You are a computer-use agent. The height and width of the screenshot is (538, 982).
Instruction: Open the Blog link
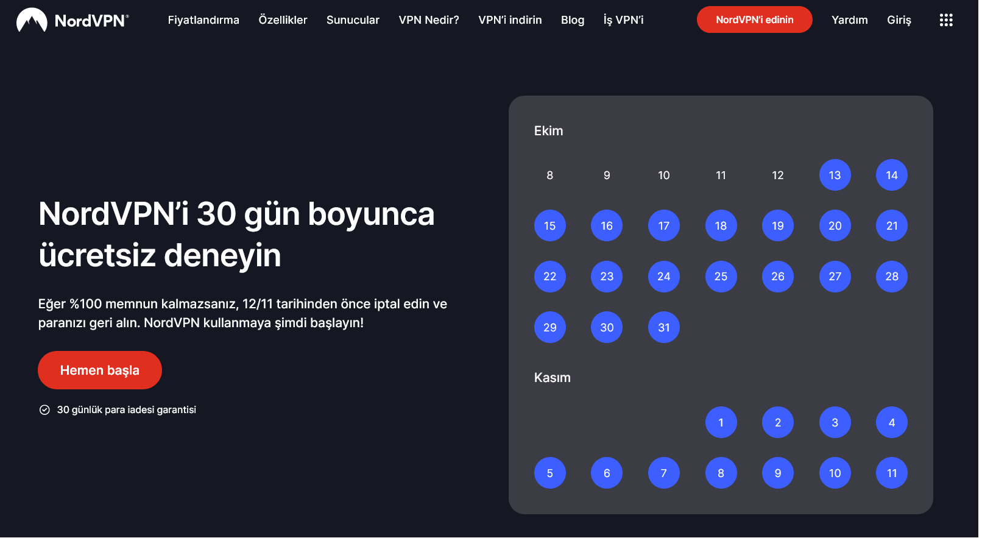coord(573,20)
